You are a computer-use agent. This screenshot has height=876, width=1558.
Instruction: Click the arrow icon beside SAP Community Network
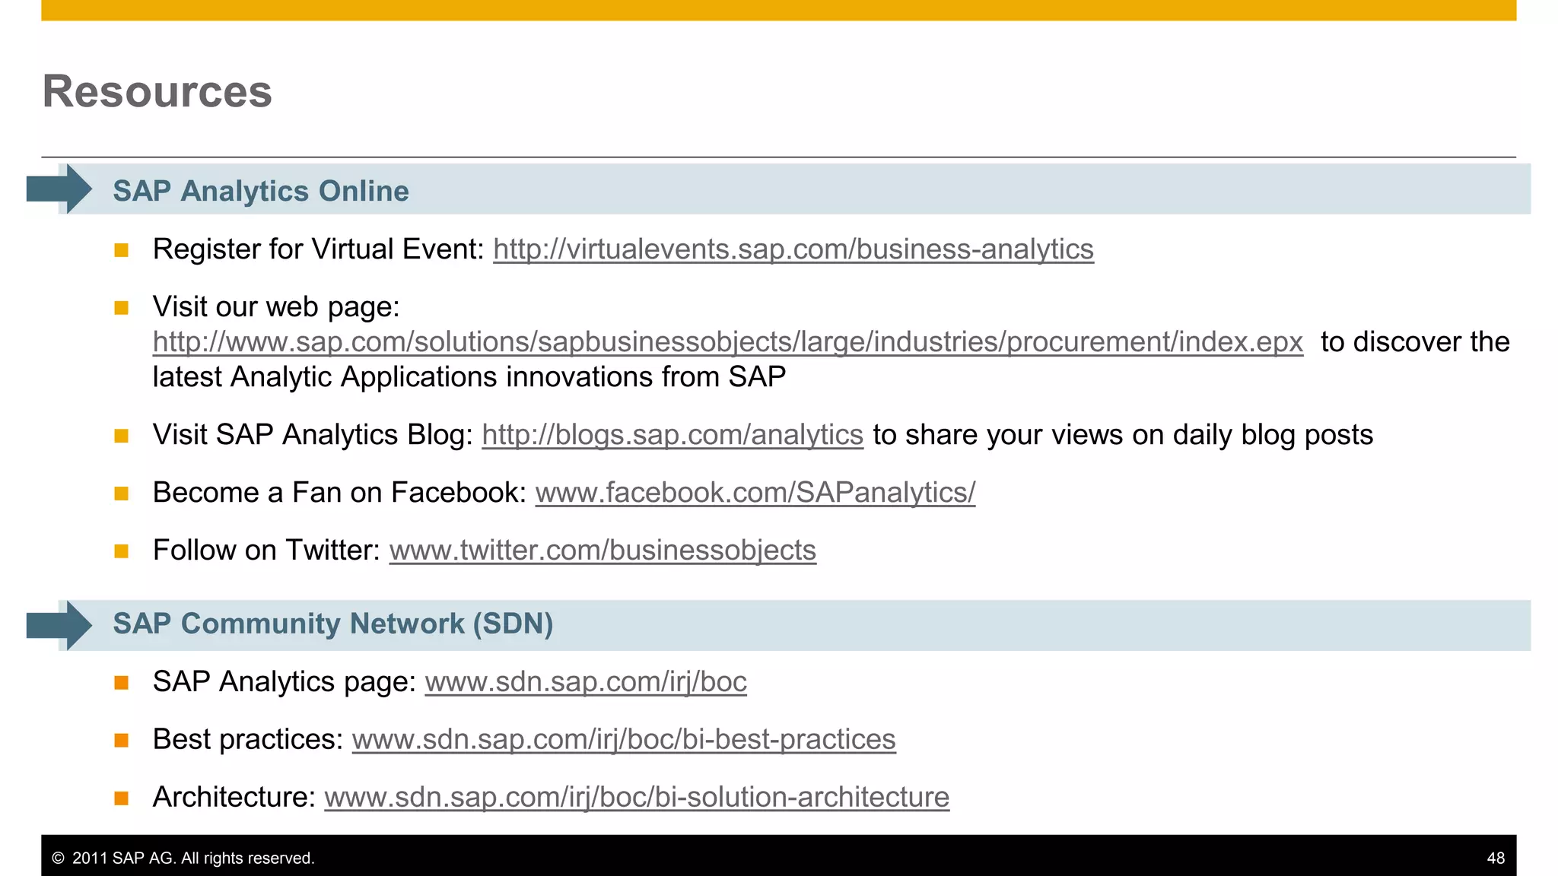tap(59, 625)
